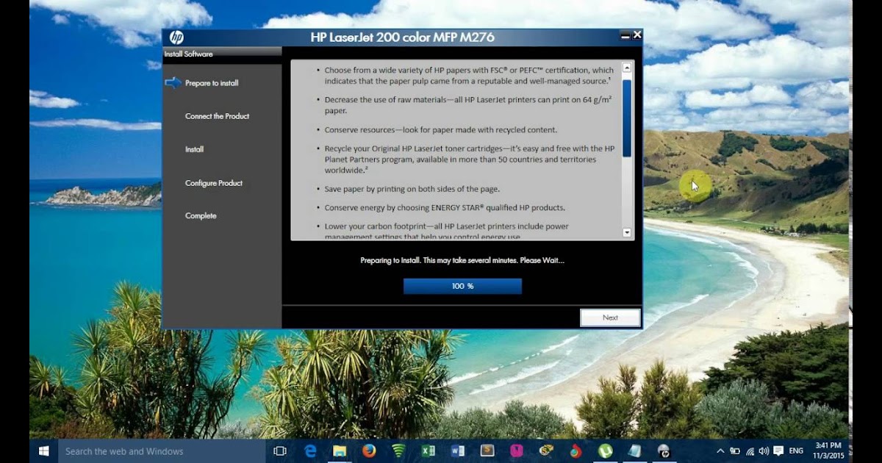Show hidden system tray icons
This screenshot has height=463, width=882.
coord(720,451)
